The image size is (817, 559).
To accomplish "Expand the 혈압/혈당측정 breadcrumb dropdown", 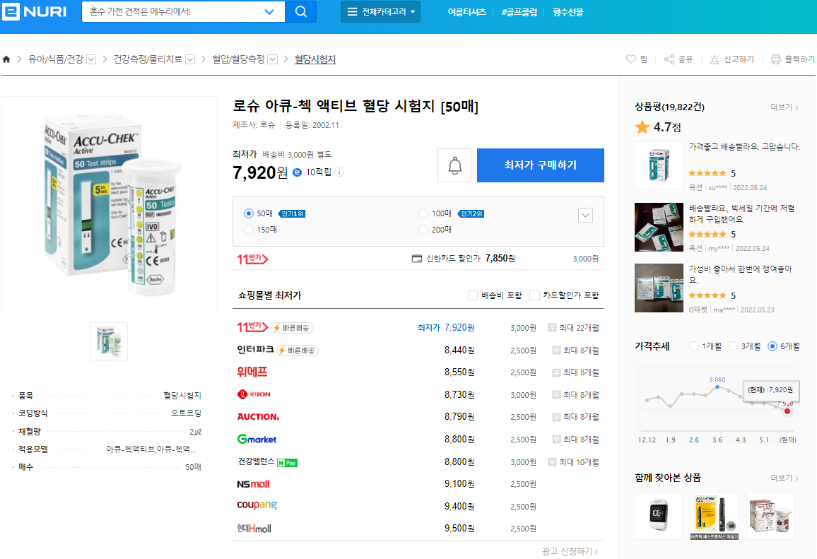I will [273, 59].
